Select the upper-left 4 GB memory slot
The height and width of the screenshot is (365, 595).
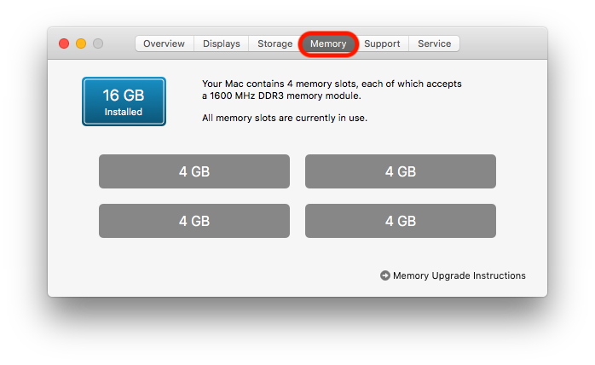194,171
